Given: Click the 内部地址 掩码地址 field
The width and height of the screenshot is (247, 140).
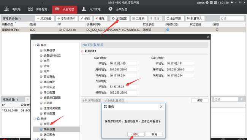Looking at the screenshot, I should coord(123,92).
